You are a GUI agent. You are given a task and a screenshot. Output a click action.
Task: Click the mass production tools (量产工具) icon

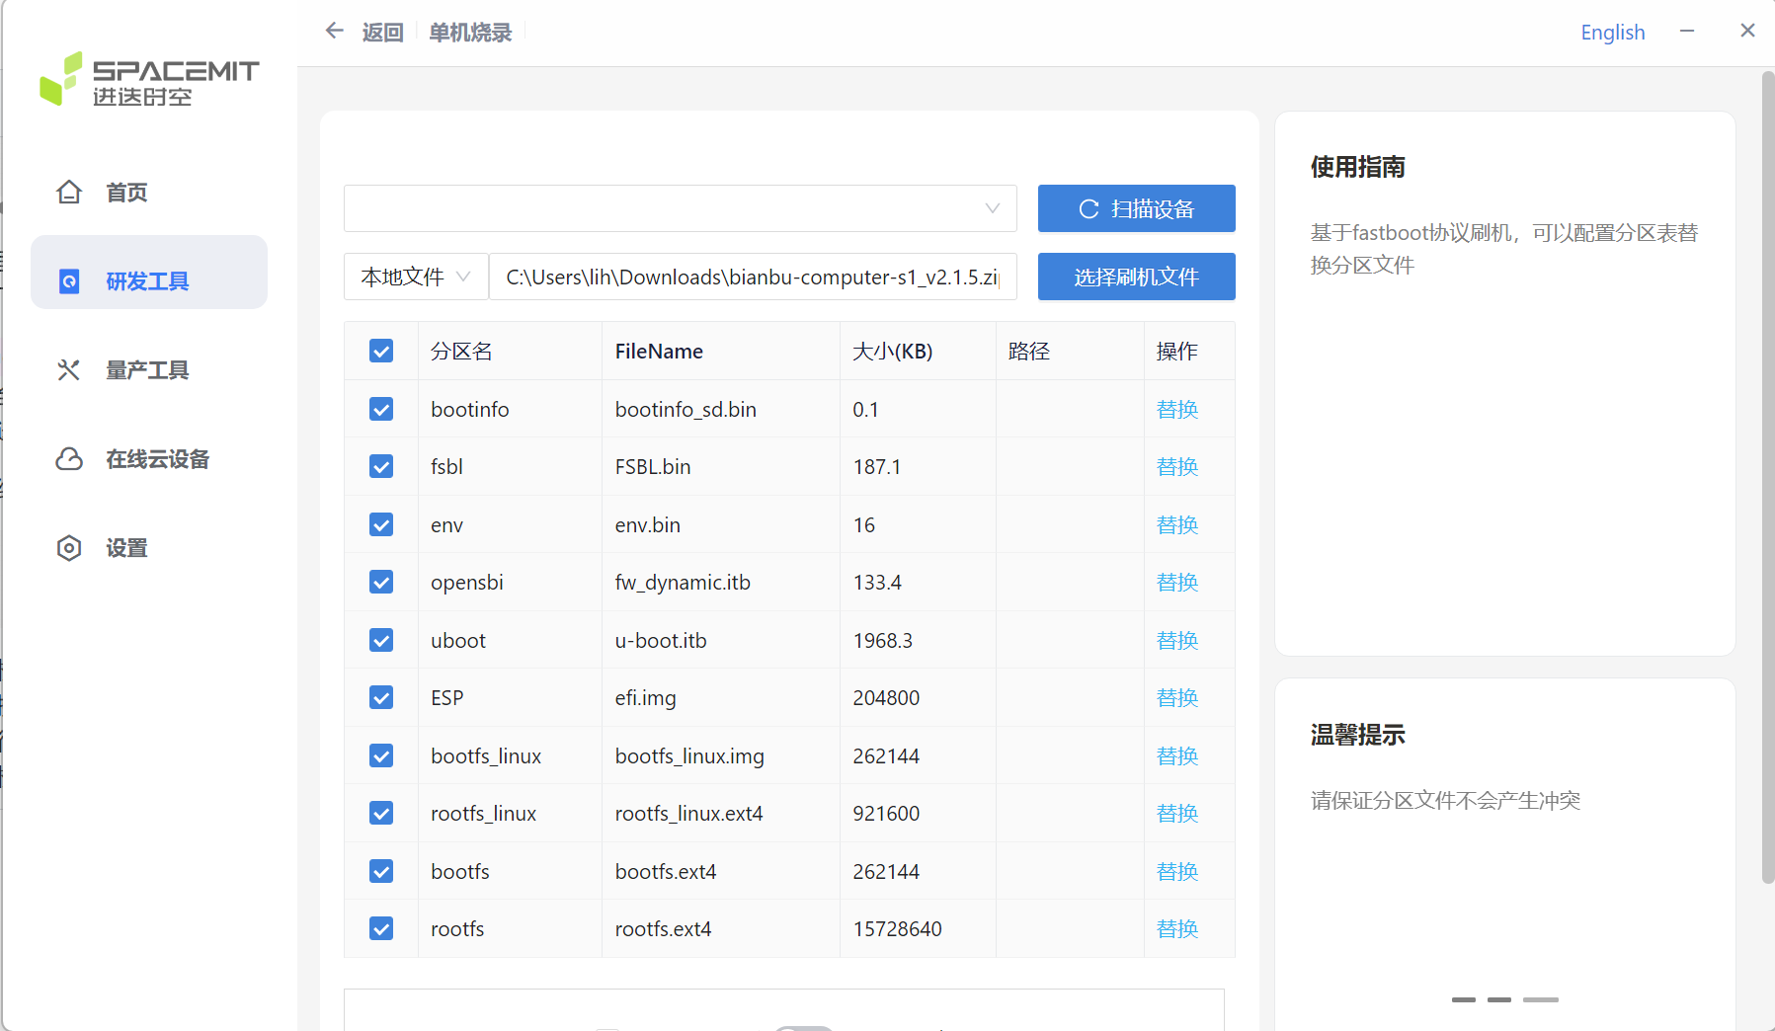[x=69, y=370]
